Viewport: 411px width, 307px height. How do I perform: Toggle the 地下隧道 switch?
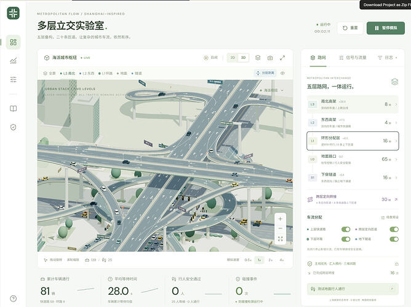394,239
